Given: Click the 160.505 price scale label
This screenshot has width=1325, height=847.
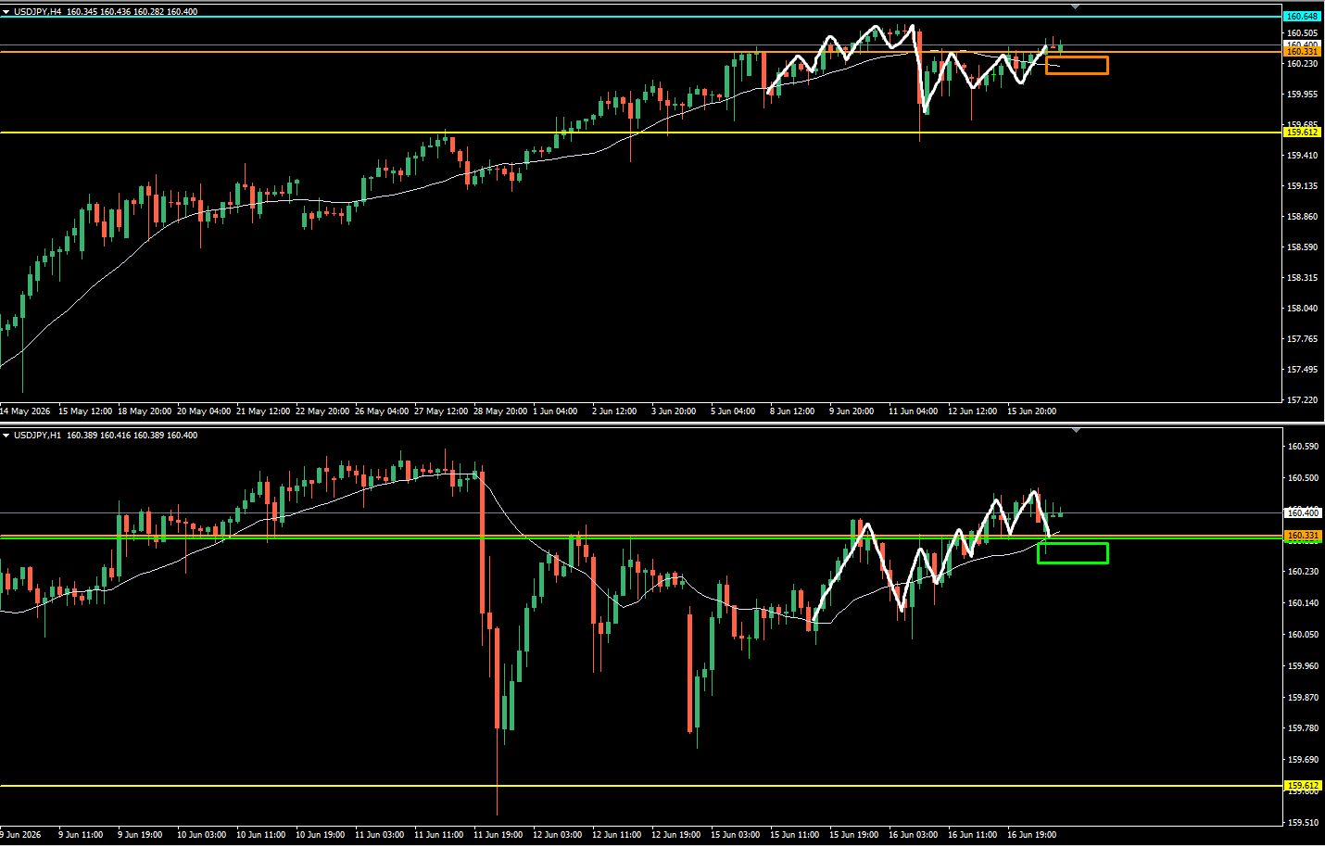Looking at the screenshot, I should click(x=1302, y=33).
